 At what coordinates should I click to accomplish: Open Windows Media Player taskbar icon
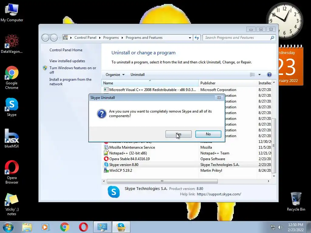[45, 227]
